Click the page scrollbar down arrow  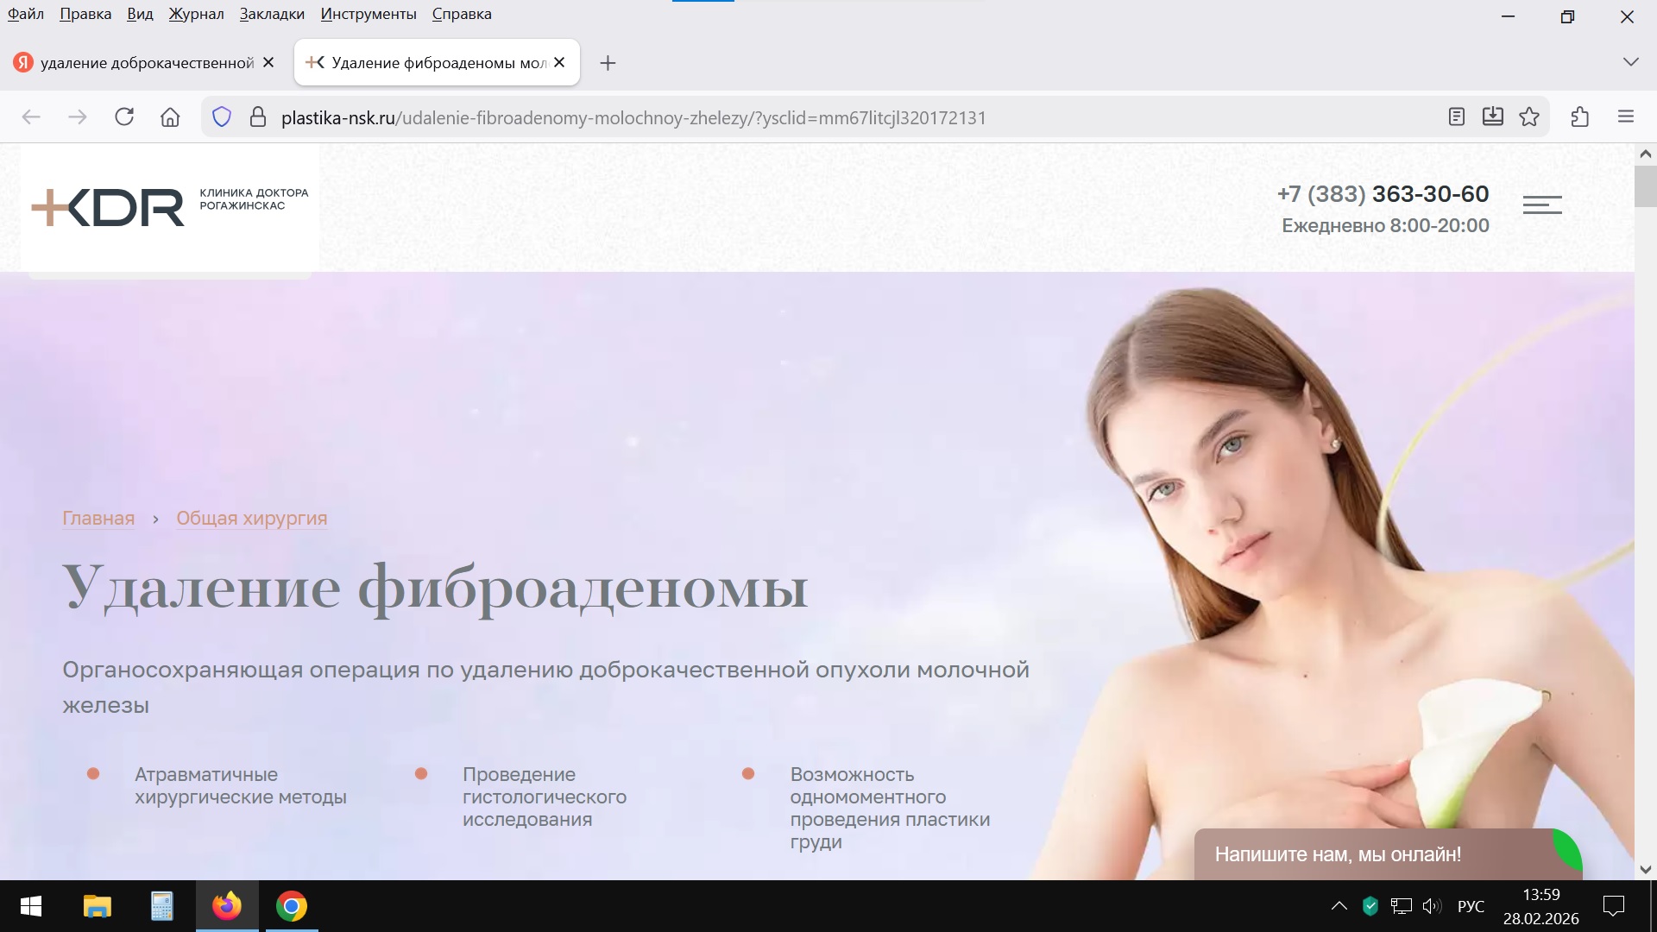click(x=1645, y=869)
